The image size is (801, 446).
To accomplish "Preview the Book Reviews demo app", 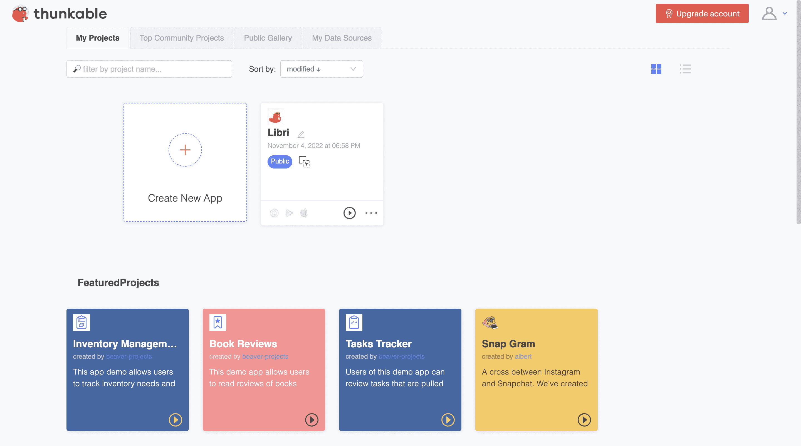I will 311,420.
